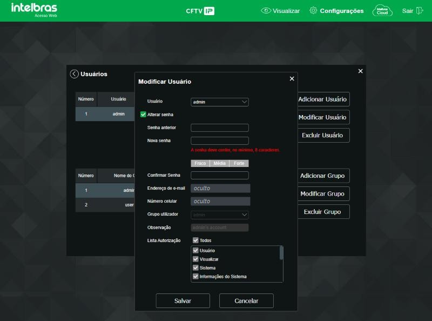Click the Nova senha field
432x321 pixels.
point(220,141)
